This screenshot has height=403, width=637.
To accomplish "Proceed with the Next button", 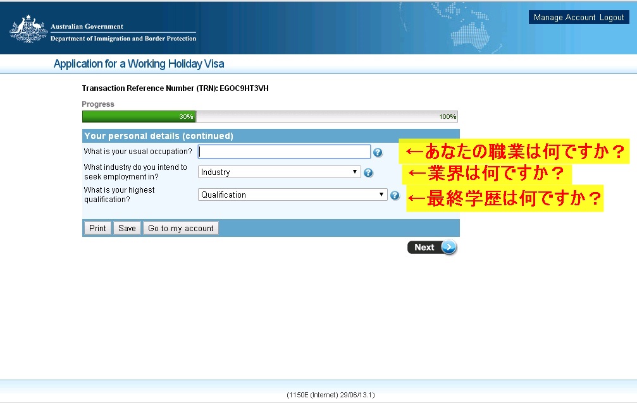I will pyautogui.click(x=431, y=248).
